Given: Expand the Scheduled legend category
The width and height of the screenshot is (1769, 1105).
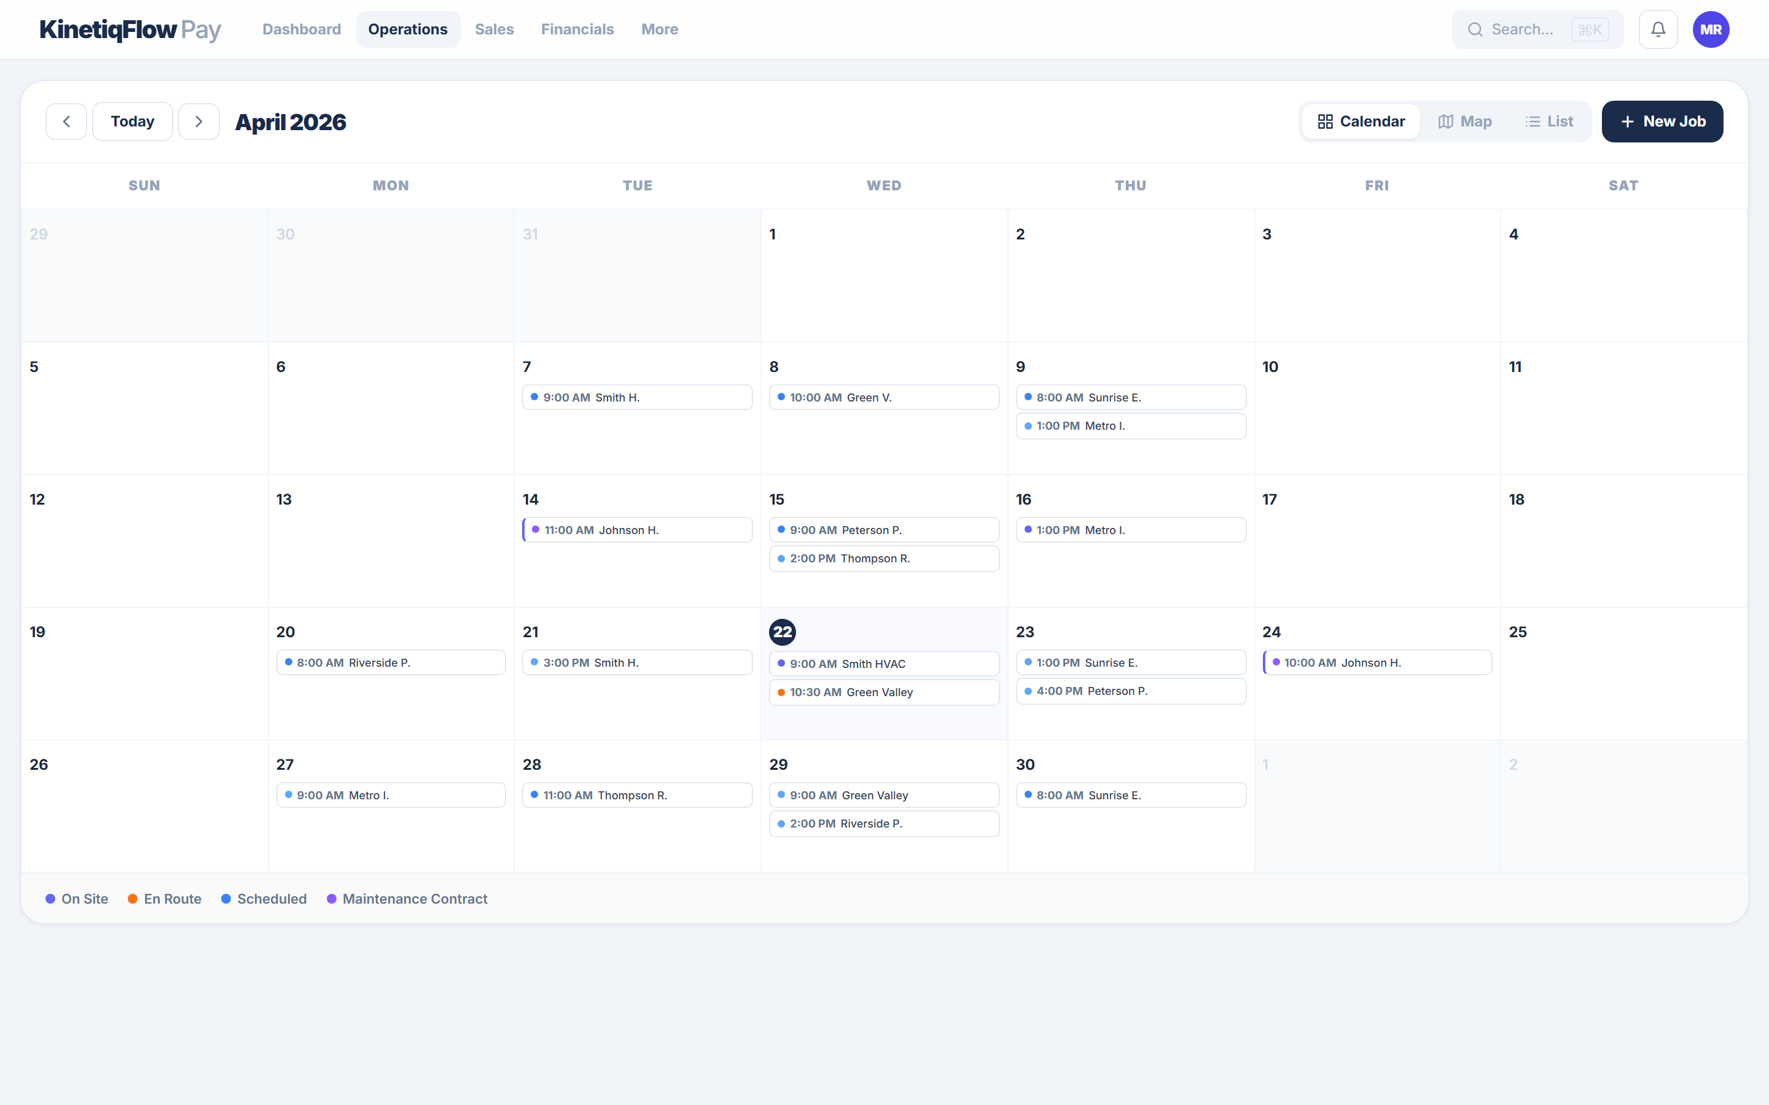Looking at the screenshot, I should pyautogui.click(x=263, y=898).
